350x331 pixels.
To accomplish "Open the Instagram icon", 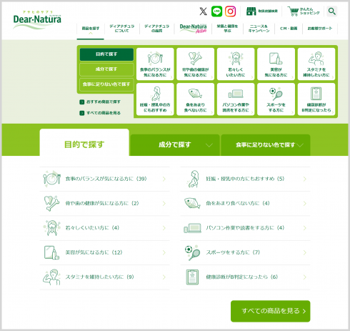I will coord(230,11).
